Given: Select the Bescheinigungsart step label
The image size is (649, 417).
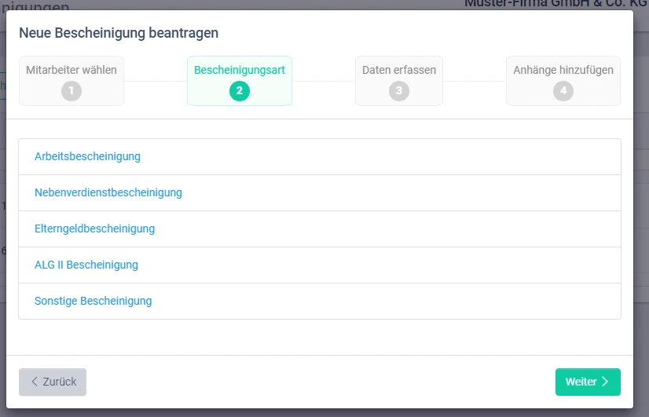Looking at the screenshot, I should click(x=240, y=70).
